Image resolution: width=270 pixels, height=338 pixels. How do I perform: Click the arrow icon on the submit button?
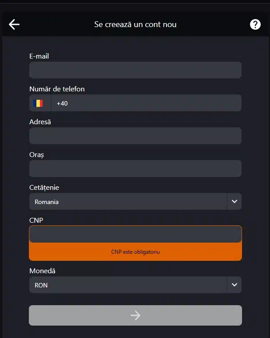[135, 315]
